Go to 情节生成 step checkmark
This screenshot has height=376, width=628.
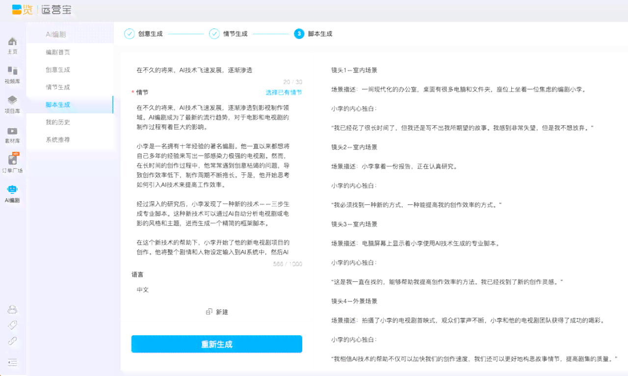[214, 34]
